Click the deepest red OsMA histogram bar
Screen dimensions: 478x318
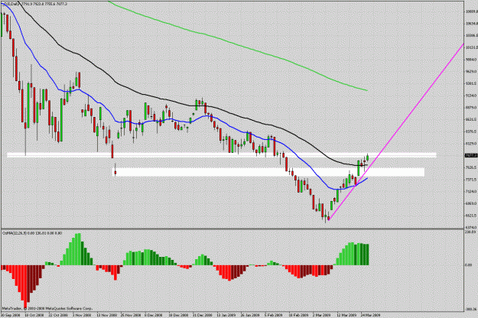point(25,287)
